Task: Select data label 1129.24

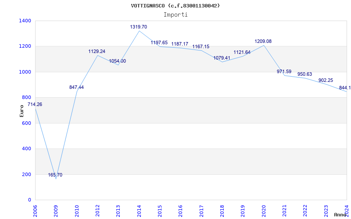Action: click(x=97, y=51)
